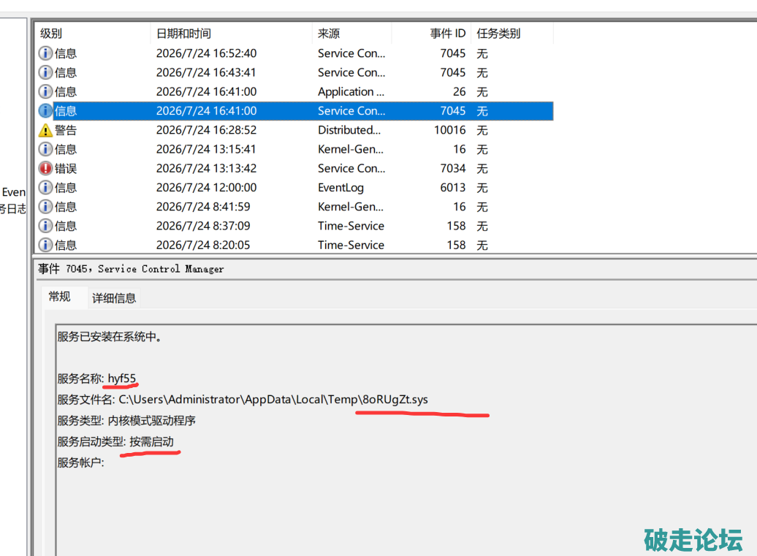Click info icon of 8:37:09 Time-Service event
This screenshot has width=757, height=556.
coord(45,226)
